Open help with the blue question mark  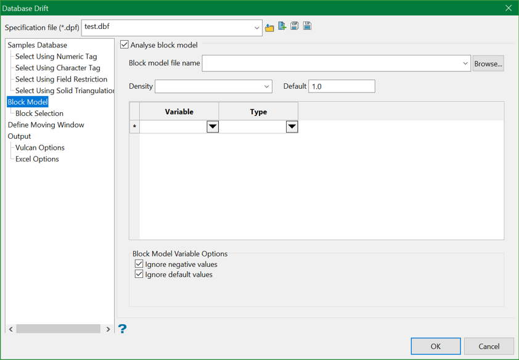[x=122, y=329]
